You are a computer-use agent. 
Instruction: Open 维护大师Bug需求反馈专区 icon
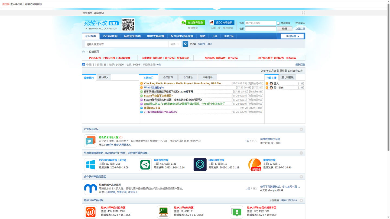[x=236, y=212]
